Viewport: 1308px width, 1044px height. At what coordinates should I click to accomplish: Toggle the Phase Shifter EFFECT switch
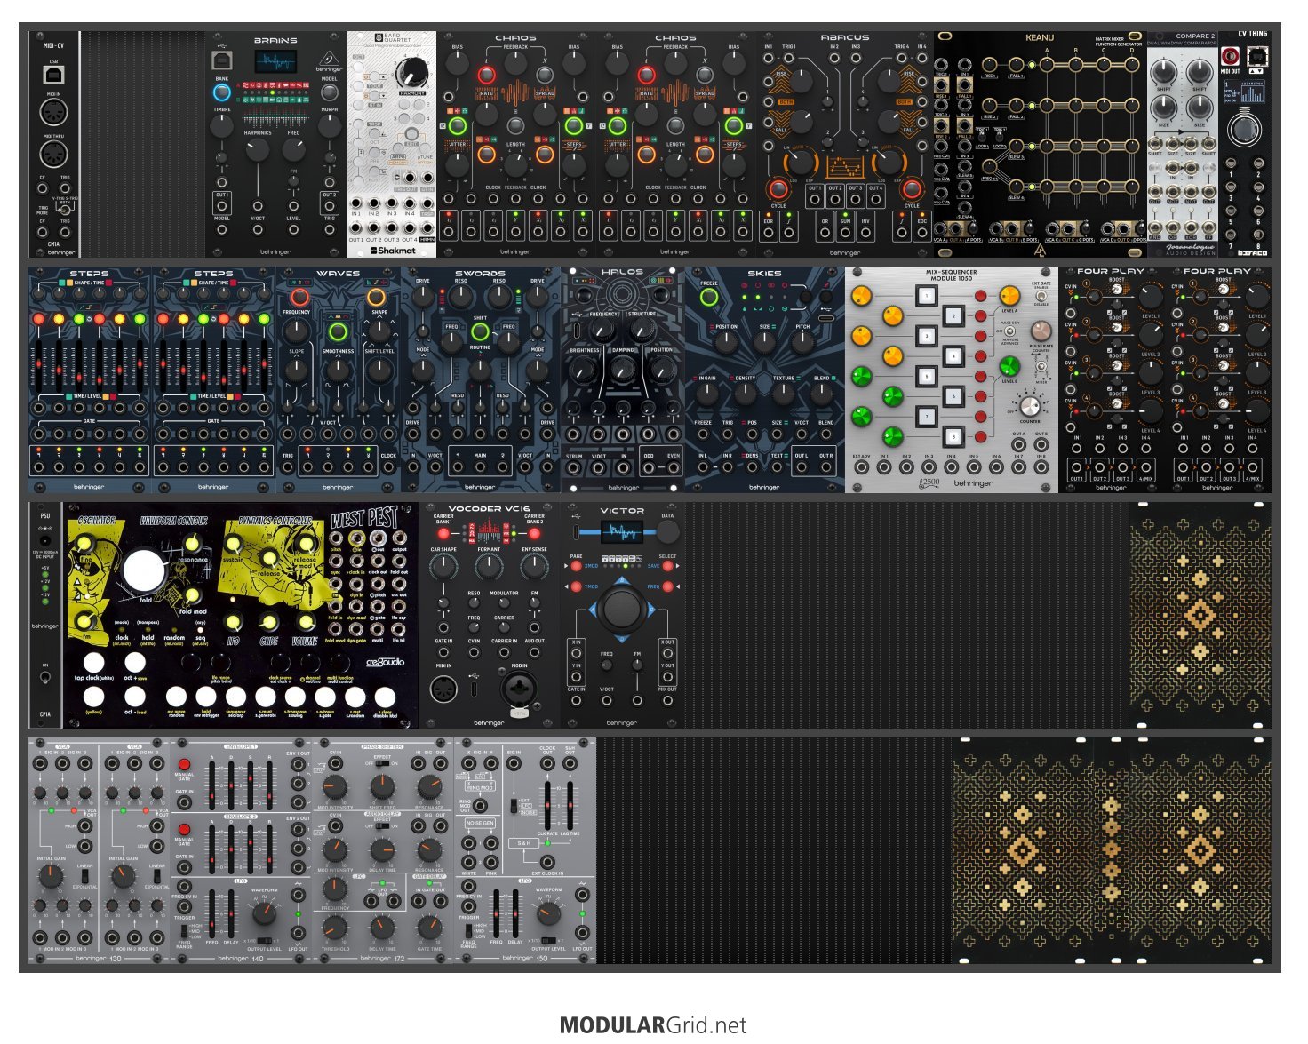[384, 763]
